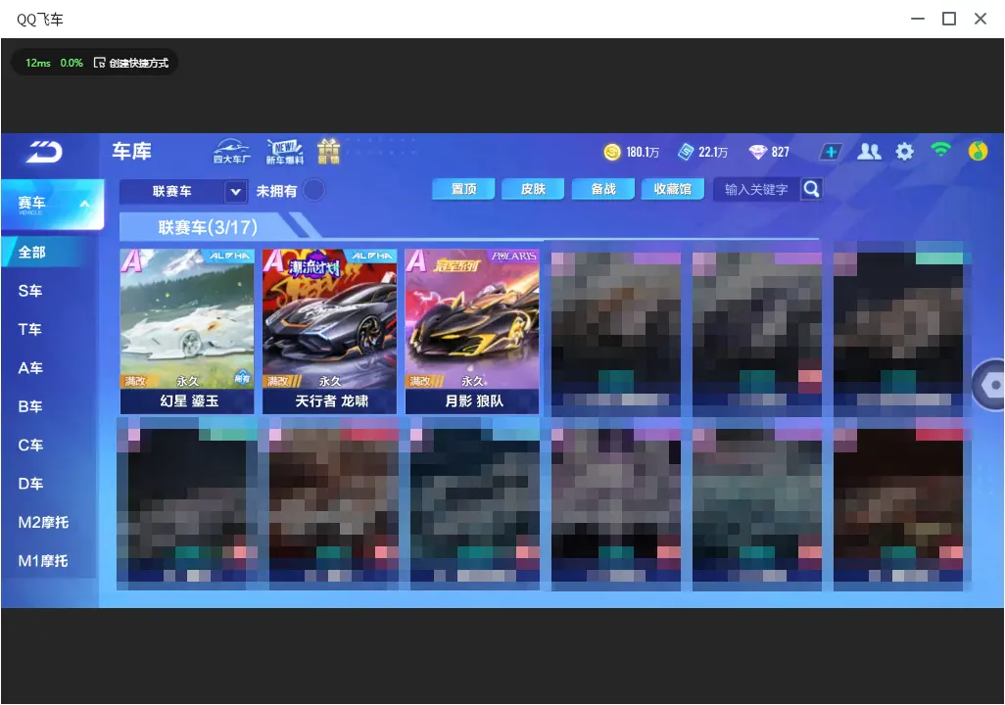Open the friends icon
1005x705 pixels.
click(869, 152)
